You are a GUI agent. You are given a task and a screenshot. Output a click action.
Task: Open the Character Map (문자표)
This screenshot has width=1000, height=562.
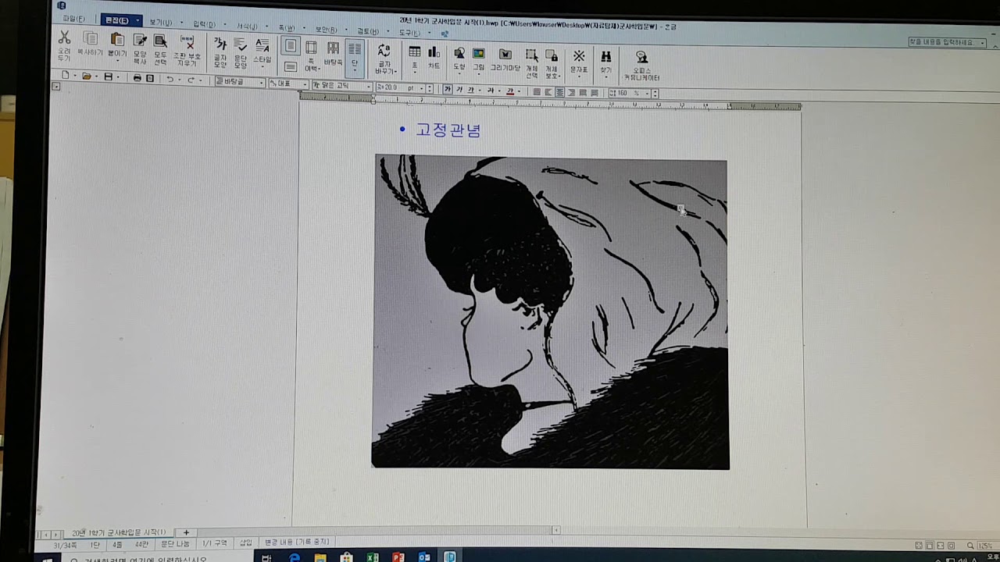click(579, 56)
